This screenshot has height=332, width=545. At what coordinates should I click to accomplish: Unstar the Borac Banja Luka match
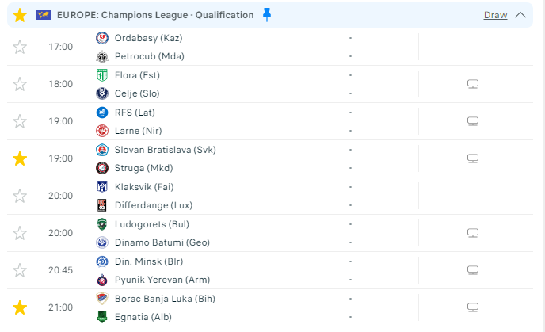20,307
